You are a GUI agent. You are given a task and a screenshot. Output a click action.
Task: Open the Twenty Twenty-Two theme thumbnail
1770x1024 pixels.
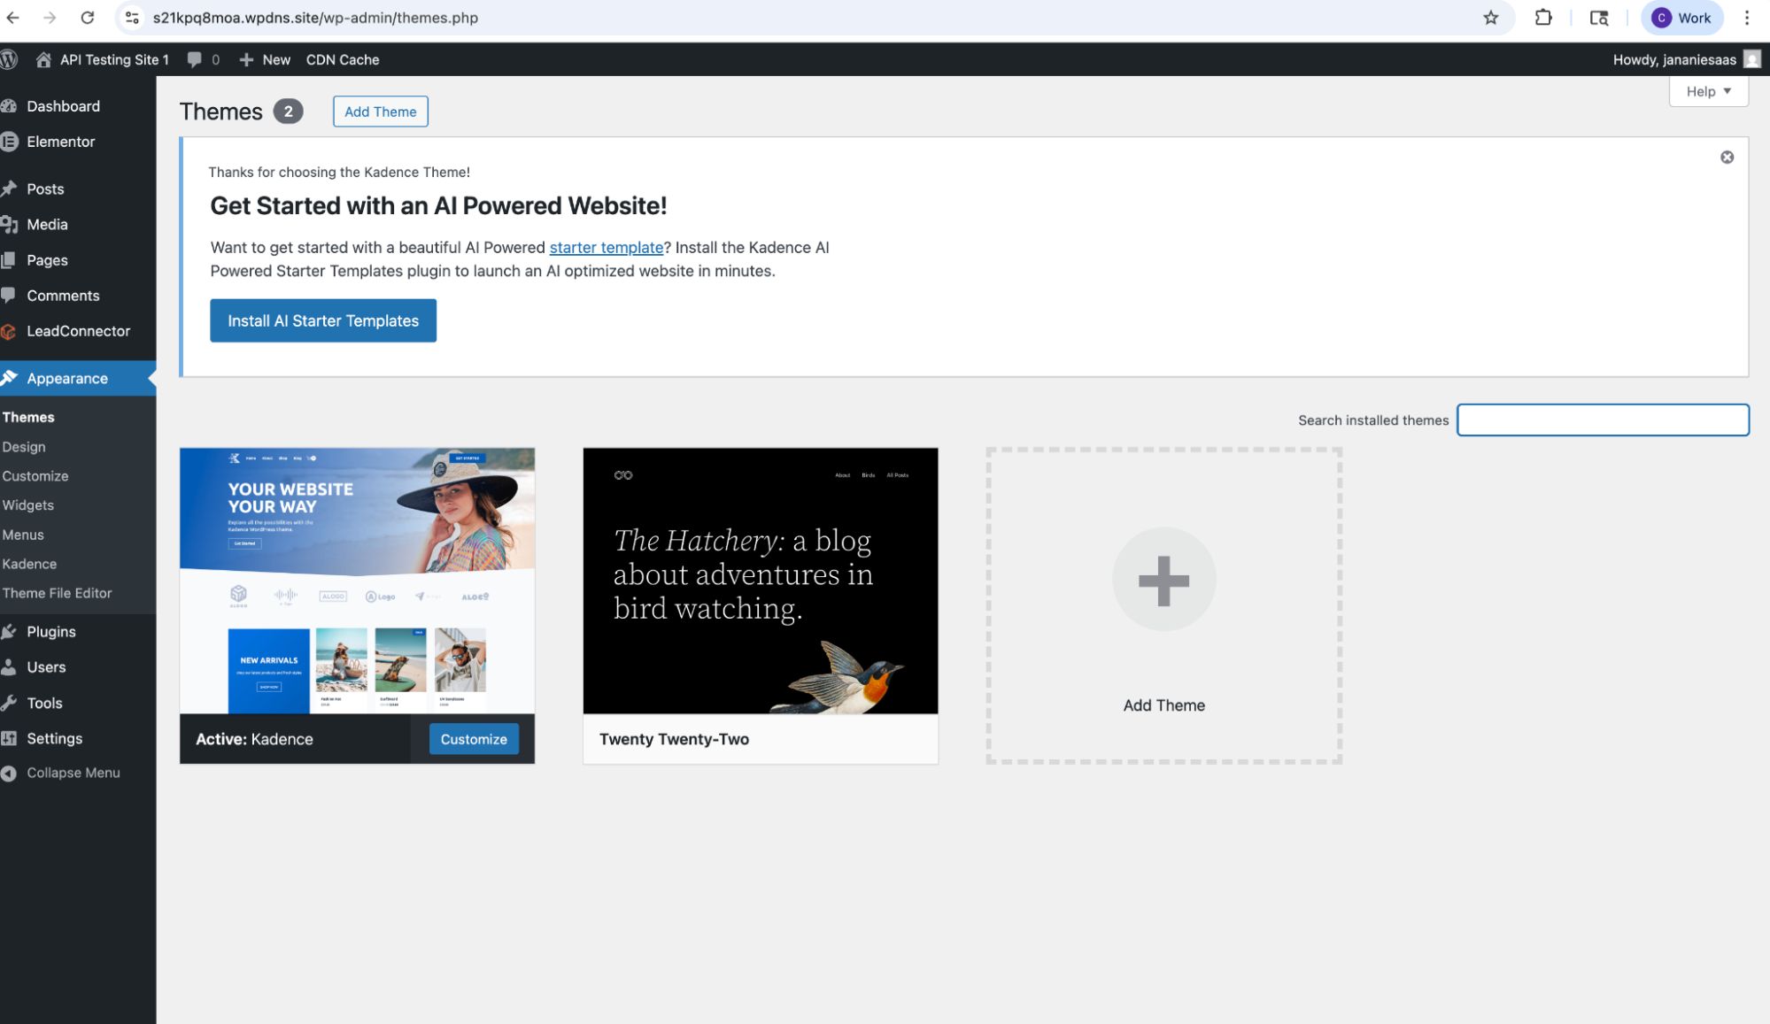click(761, 581)
